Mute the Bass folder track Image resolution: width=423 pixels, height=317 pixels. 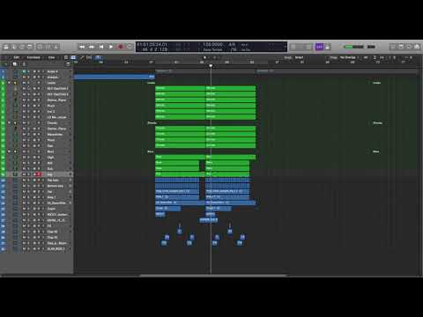(x=24, y=151)
